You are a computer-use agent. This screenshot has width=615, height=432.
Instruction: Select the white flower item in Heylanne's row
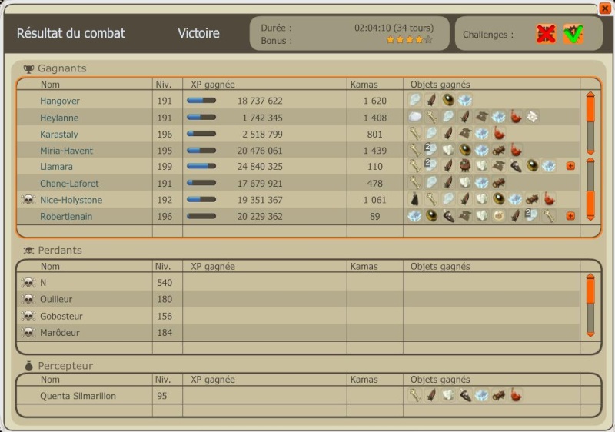click(532, 117)
